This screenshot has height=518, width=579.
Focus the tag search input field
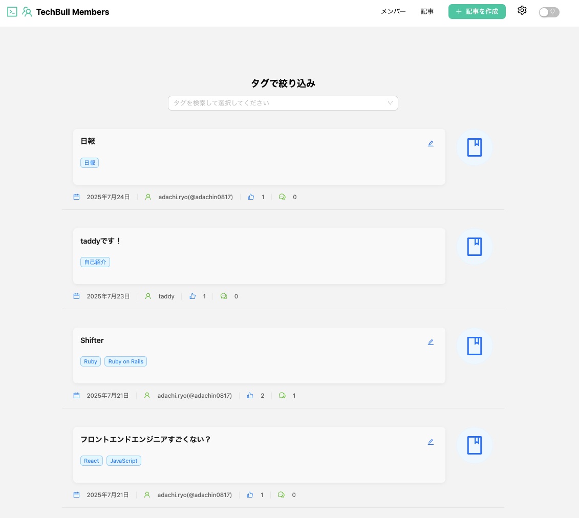click(x=276, y=103)
